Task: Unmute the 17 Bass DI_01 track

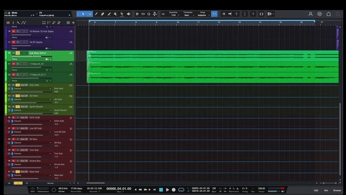Action: pyautogui.click(x=14, y=64)
